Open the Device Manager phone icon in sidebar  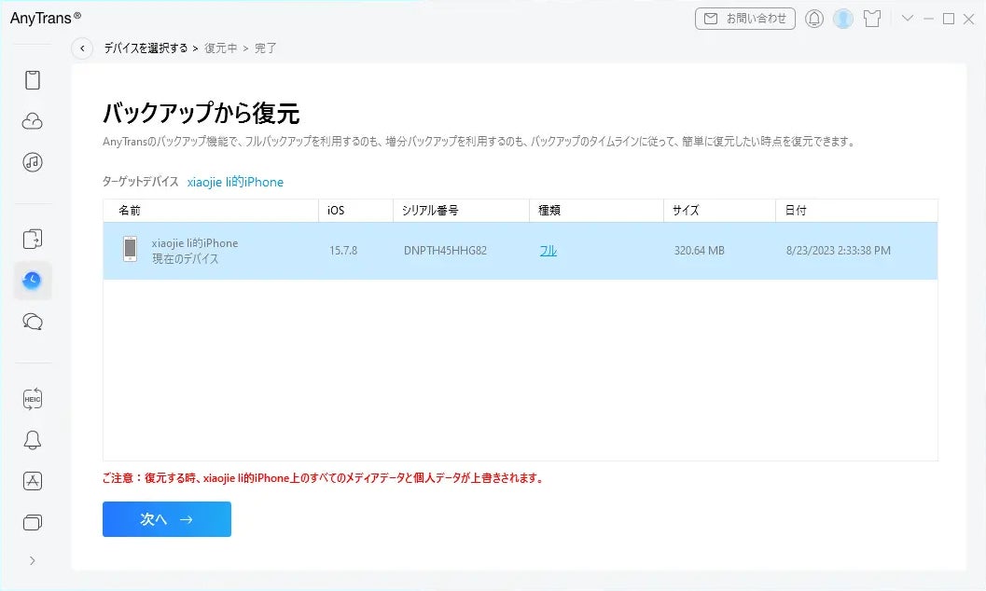[x=33, y=80]
